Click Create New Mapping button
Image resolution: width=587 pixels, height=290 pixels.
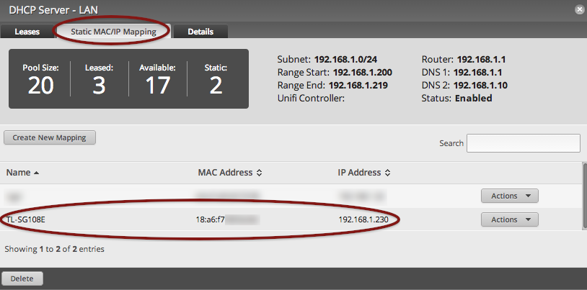(x=50, y=137)
